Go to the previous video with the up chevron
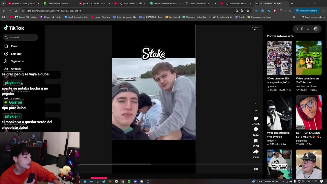The image size is (327, 184). pos(256,104)
